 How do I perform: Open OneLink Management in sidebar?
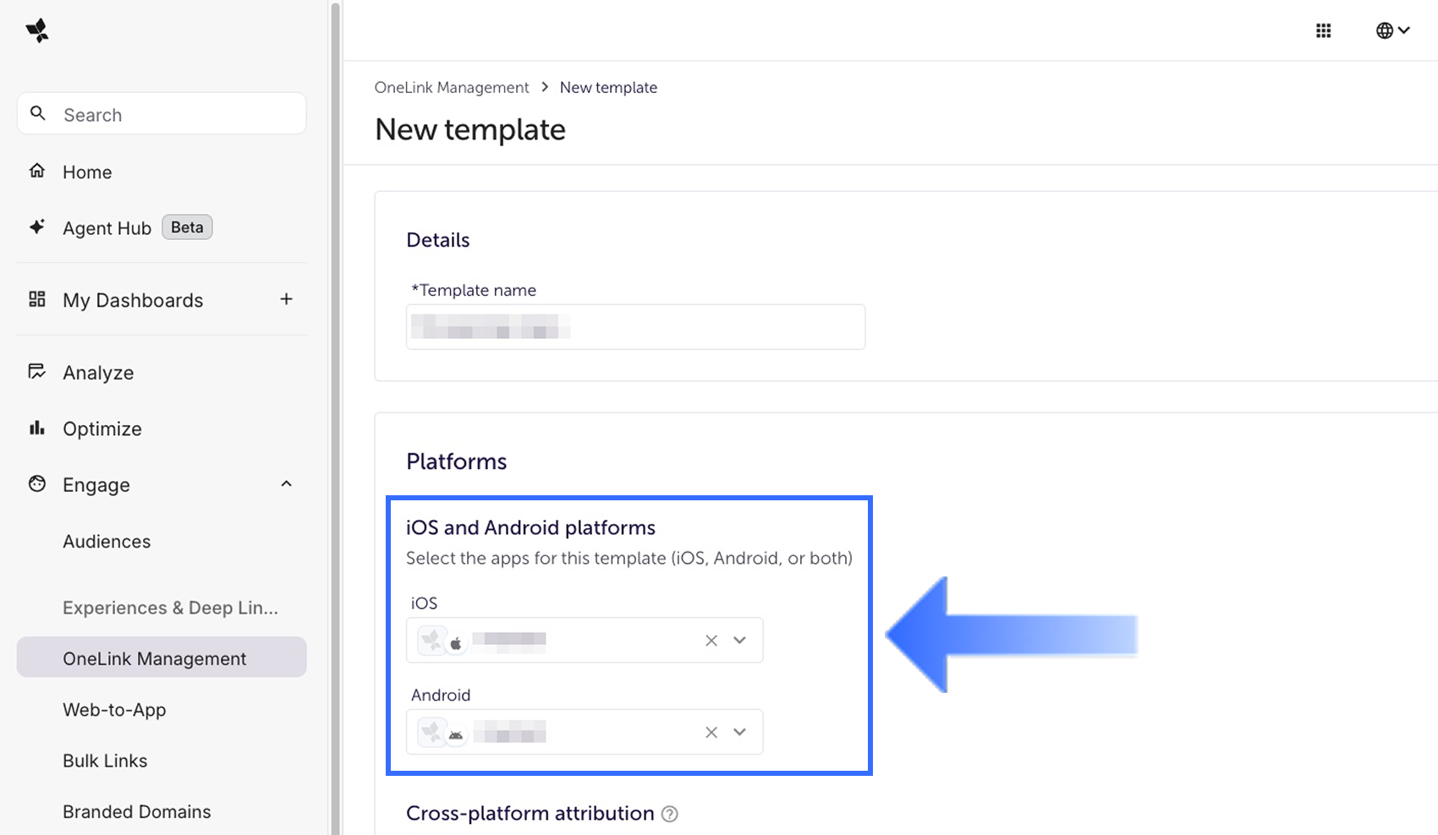point(155,658)
